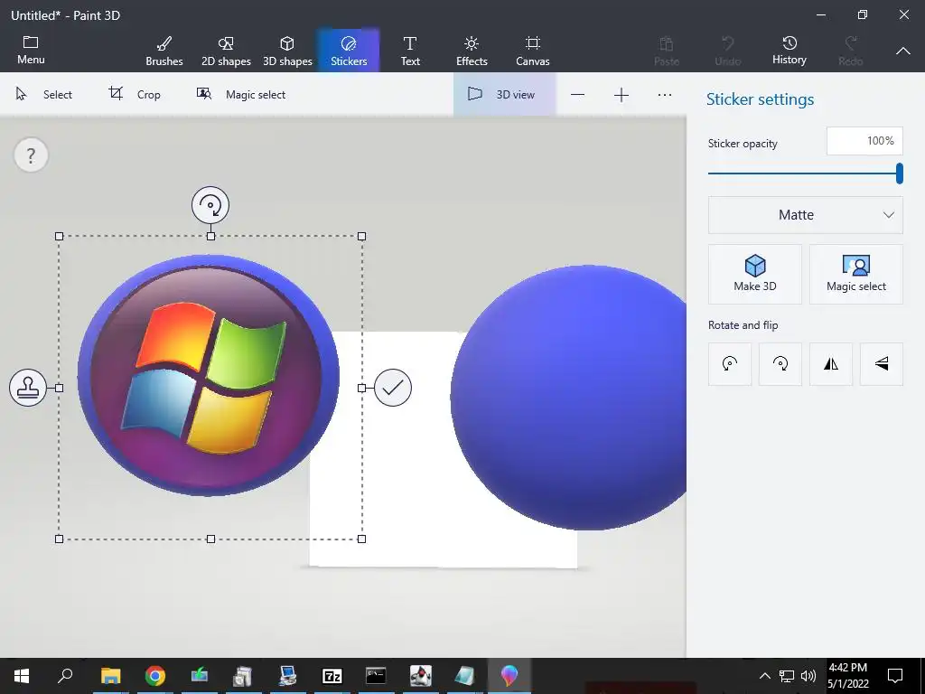The height and width of the screenshot is (694, 925).
Task: Show hidden system tray icons
Action: [764, 676]
